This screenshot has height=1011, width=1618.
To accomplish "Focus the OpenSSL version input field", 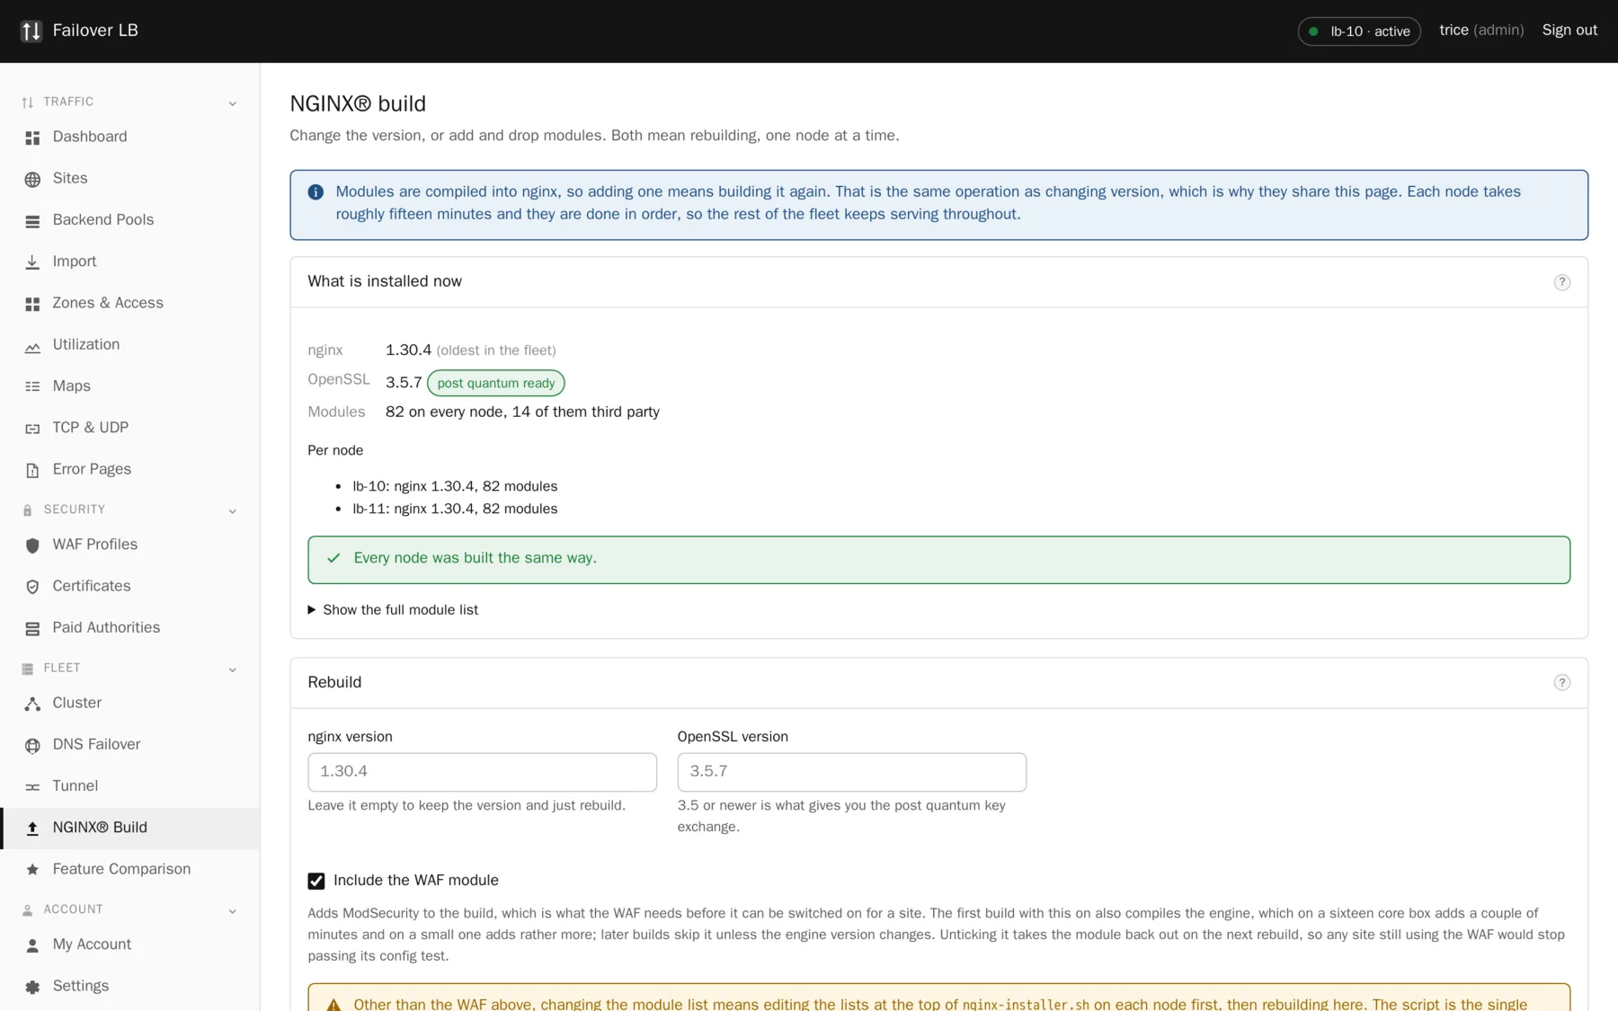I will [851, 772].
